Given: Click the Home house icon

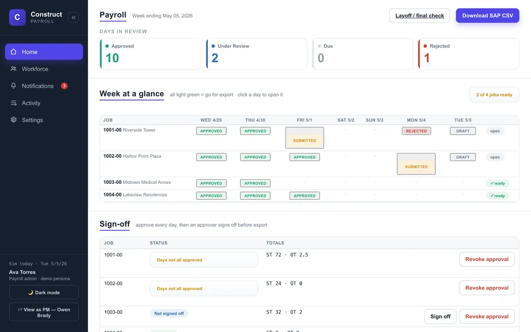Looking at the screenshot, I should pos(14,52).
